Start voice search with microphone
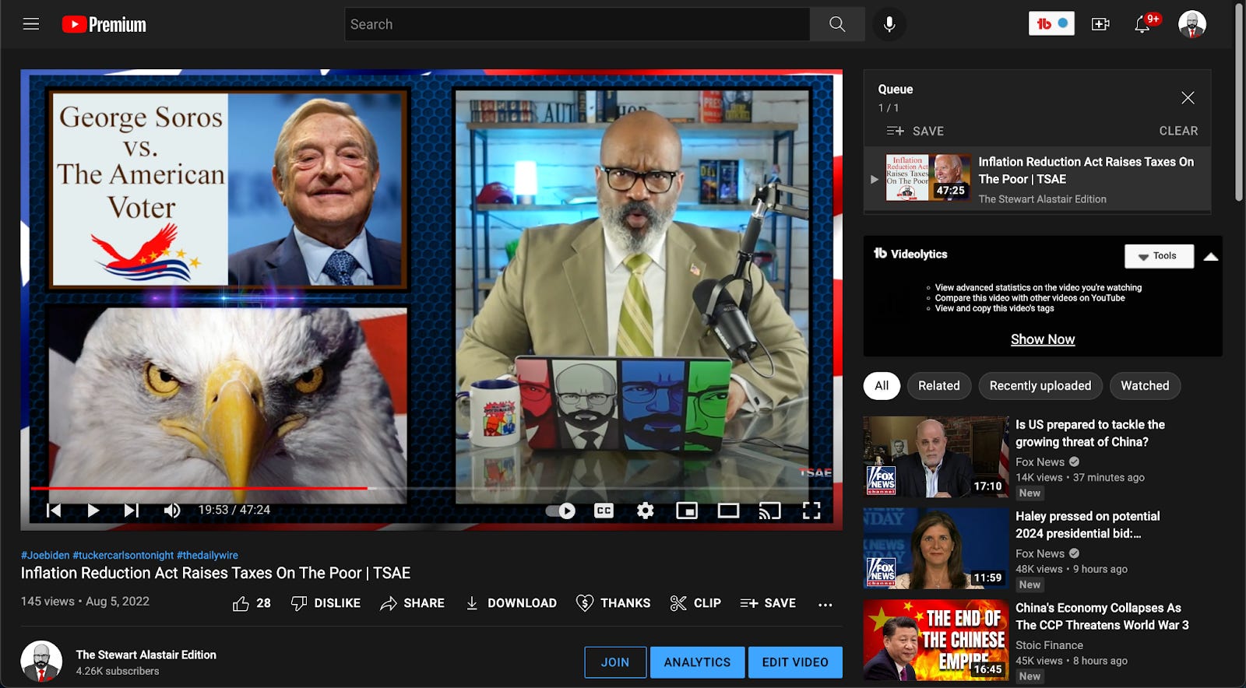The height and width of the screenshot is (688, 1246). [x=889, y=24]
